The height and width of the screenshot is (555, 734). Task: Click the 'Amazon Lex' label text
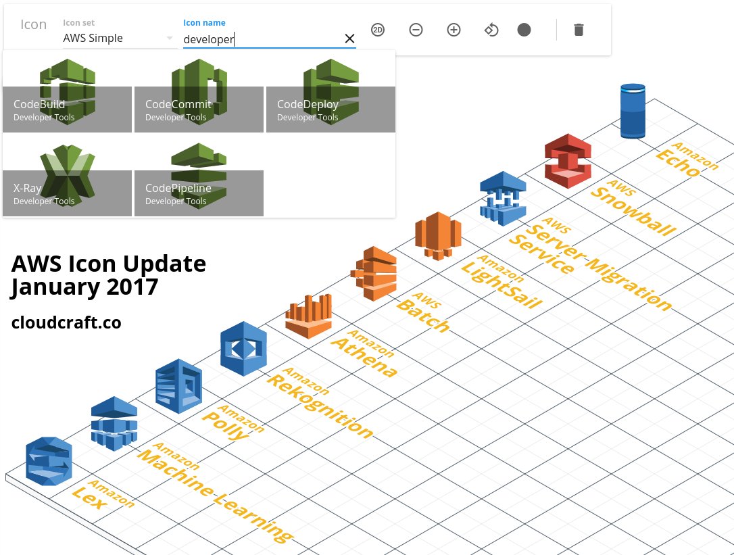(x=103, y=495)
